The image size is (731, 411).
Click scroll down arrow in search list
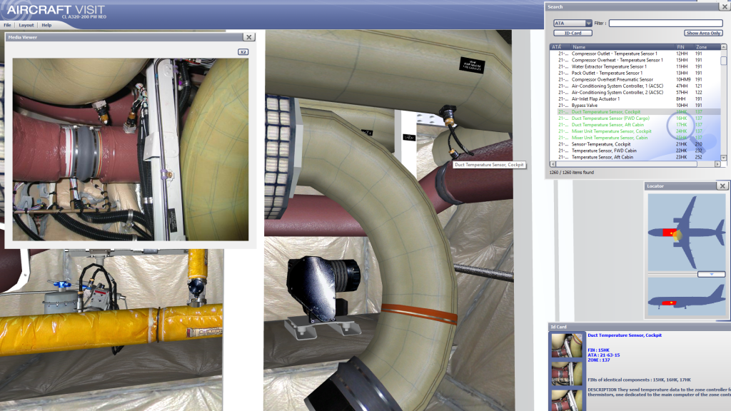click(x=724, y=158)
